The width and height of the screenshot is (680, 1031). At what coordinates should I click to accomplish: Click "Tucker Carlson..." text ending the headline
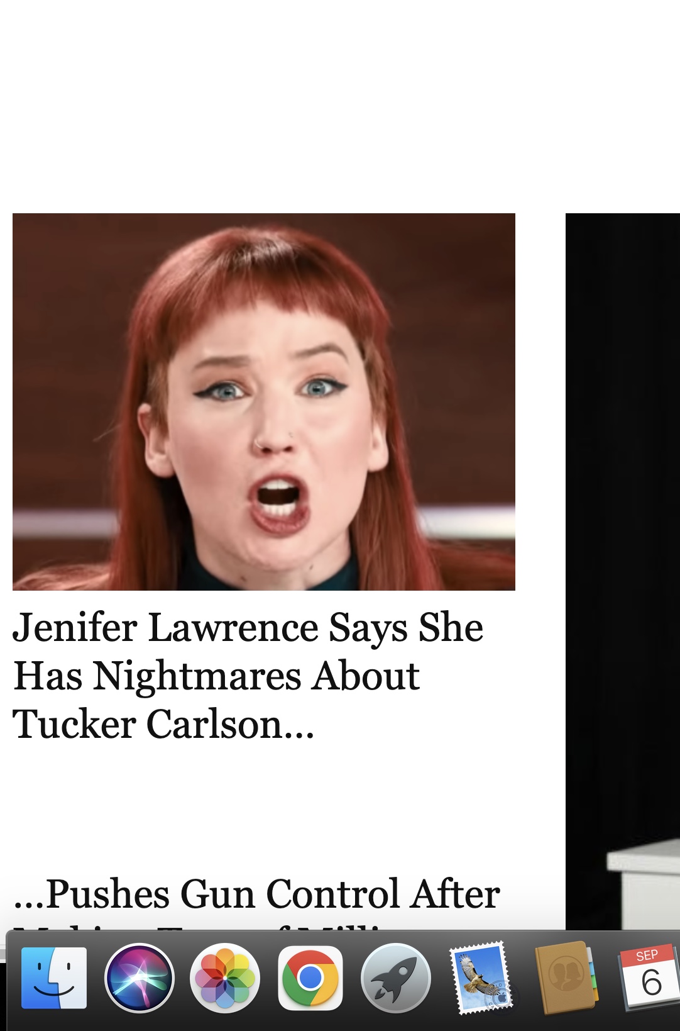[x=163, y=724]
